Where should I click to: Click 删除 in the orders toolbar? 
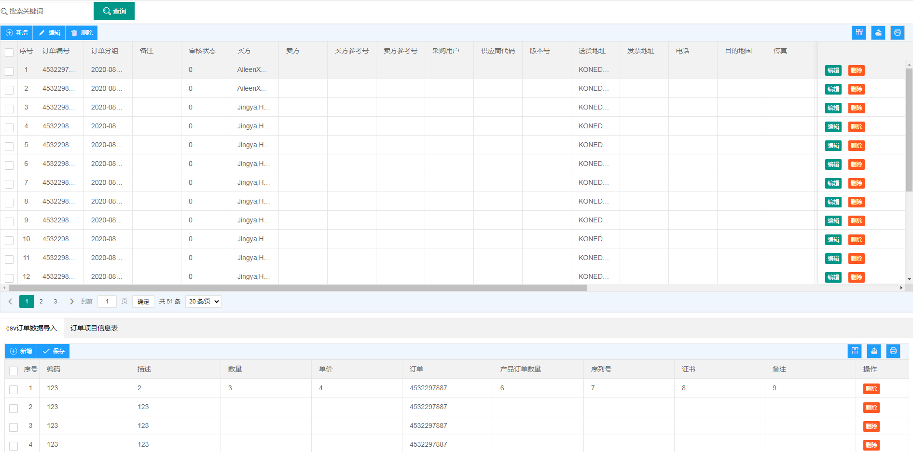point(82,33)
